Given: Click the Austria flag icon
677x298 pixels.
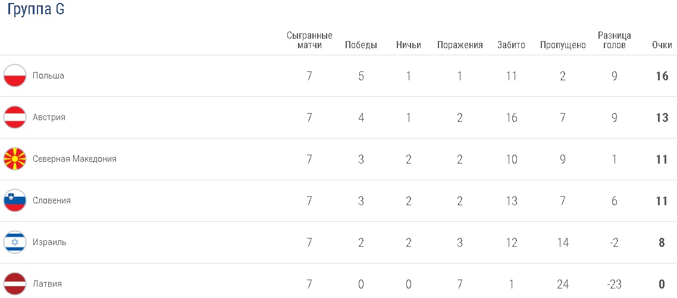Looking at the screenshot, I should (15, 118).
